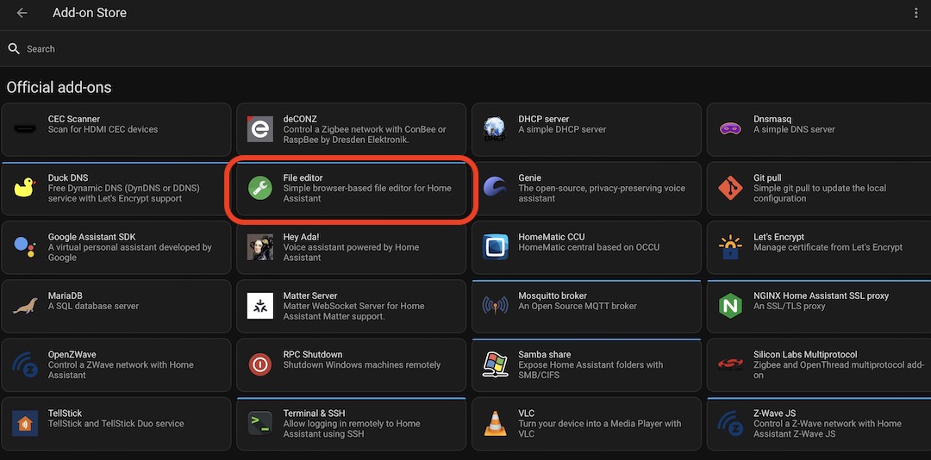
Task: Click 'A SQL database server' text
Action: pyautogui.click(x=93, y=307)
